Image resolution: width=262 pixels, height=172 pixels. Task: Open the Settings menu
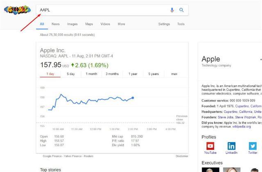[164, 24]
